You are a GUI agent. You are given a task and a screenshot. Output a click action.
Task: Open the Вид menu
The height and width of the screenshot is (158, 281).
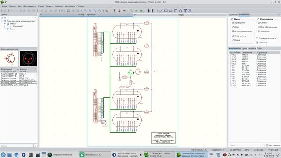19,6
